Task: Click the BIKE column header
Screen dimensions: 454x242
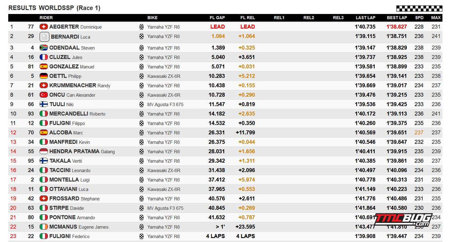Action: tap(152, 18)
